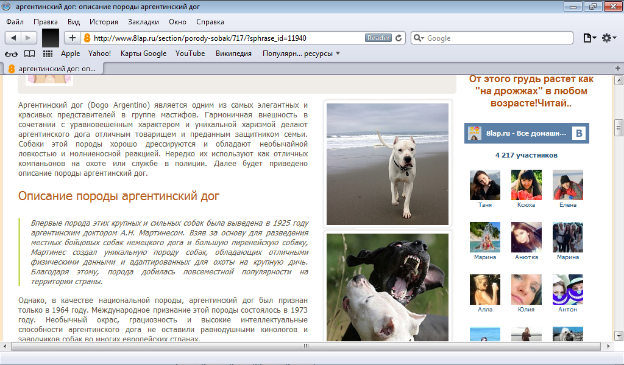This screenshot has height=365, width=624.
Task: Open Алла's profile avatar
Action: (x=484, y=290)
